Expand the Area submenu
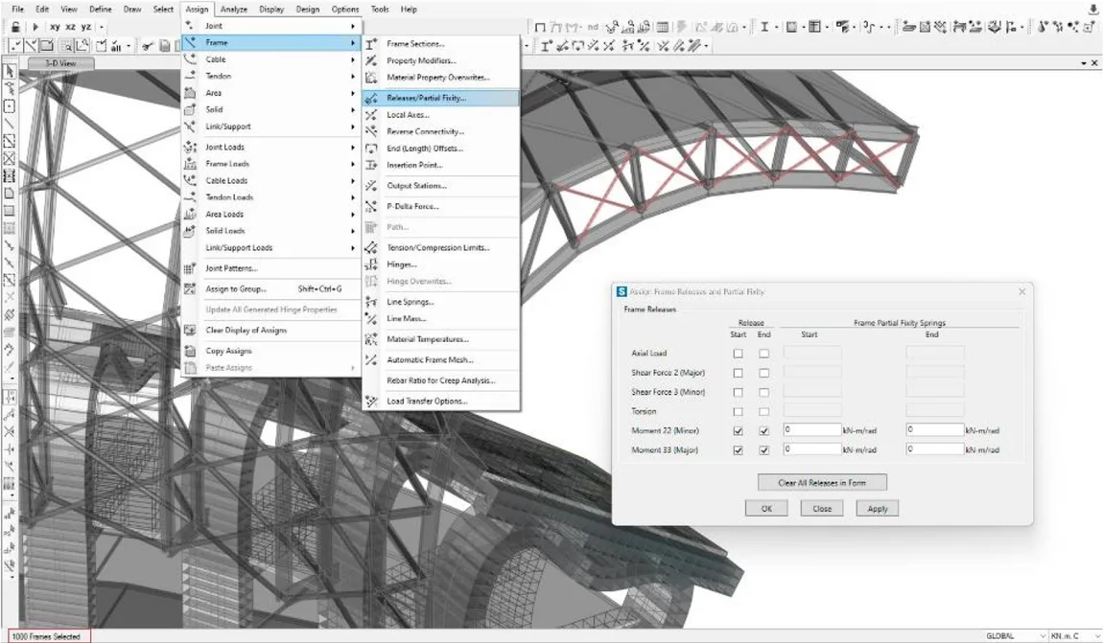The height and width of the screenshot is (643, 1103). [271, 93]
